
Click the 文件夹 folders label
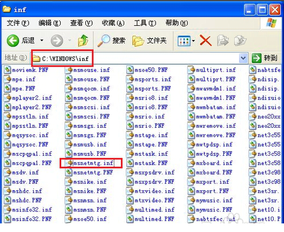tap(157, 41)
